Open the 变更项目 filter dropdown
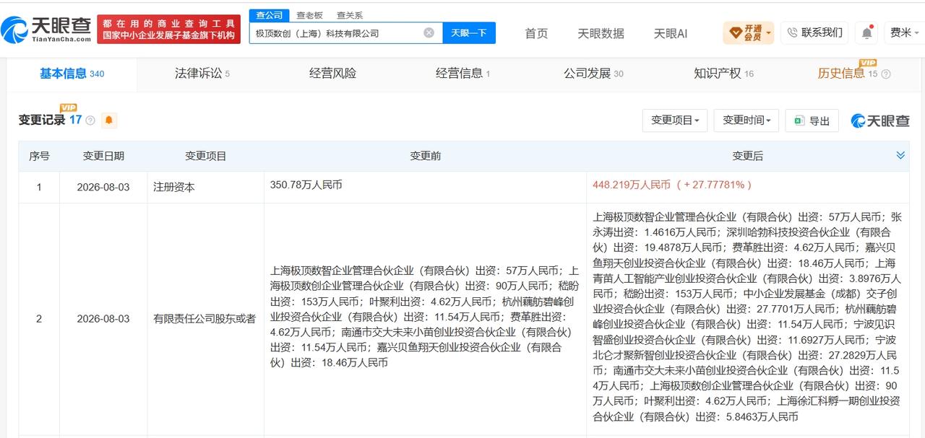Image resolution: width=925 pixels, height=438 pixels. (x=675, y=121)
